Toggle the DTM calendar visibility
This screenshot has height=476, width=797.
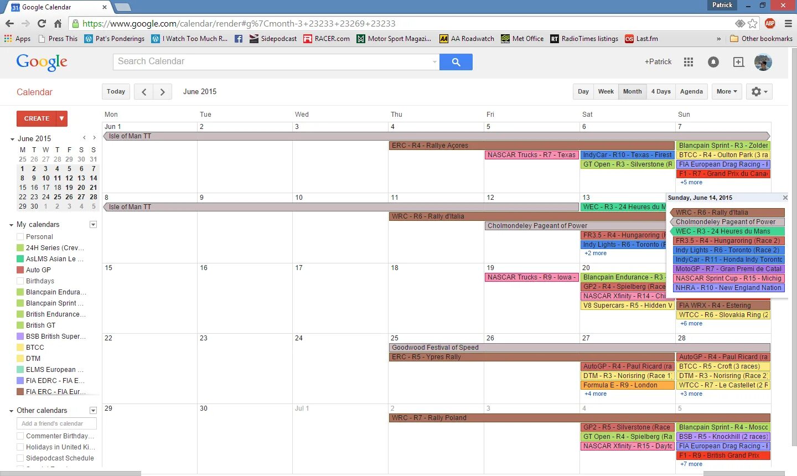[x=20, y=358]
